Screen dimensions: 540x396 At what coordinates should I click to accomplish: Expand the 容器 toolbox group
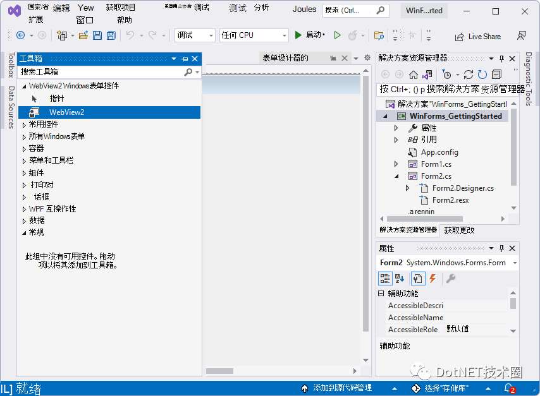[x=24, y=148]
